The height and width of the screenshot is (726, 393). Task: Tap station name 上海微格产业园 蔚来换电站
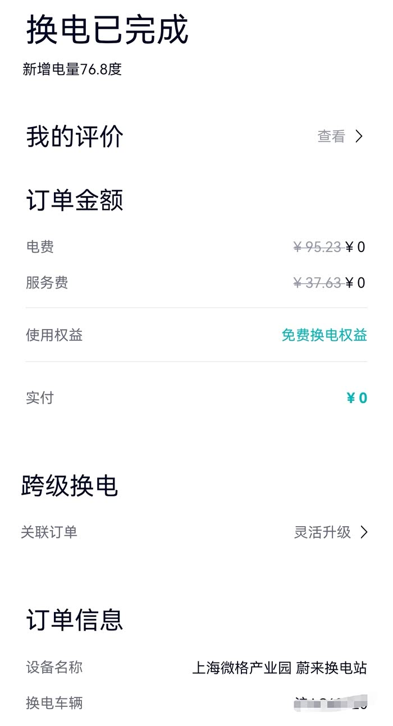point(280,668)
